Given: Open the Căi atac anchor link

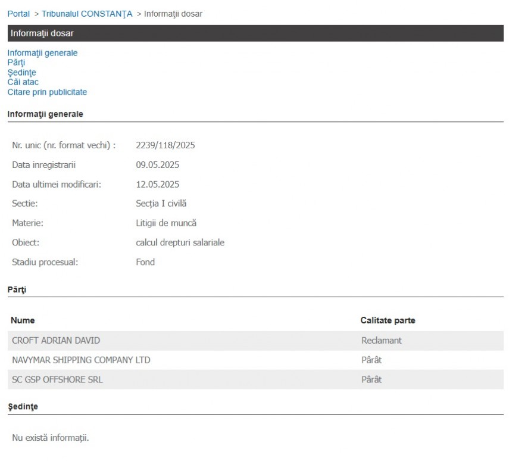Looking at the screenshot, I should click(x=23, y=82).
